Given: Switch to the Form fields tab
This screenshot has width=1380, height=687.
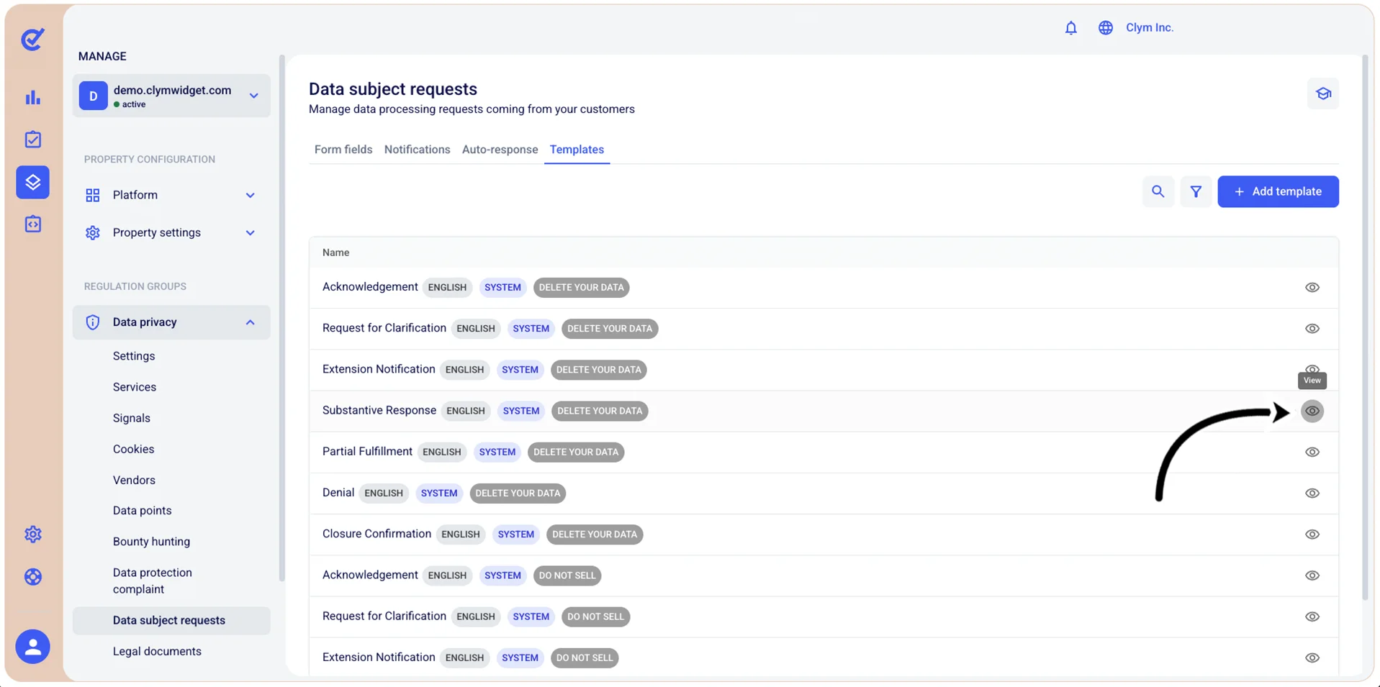Looking at the screenshot, I should [x=343, y=150].
